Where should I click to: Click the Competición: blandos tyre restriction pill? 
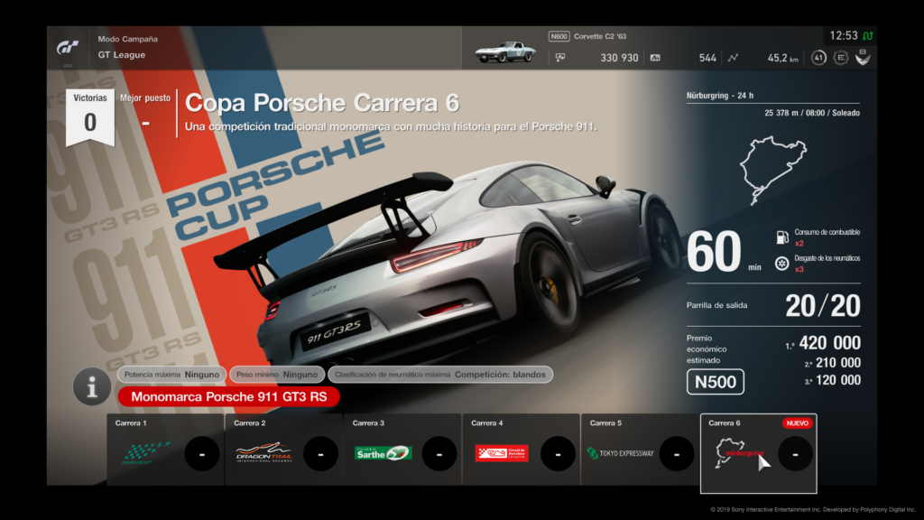point(440,375)
